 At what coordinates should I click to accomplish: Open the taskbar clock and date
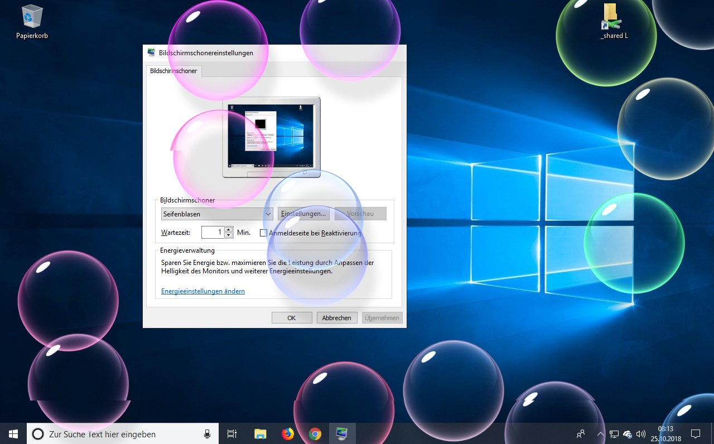[x=665, y=433]
